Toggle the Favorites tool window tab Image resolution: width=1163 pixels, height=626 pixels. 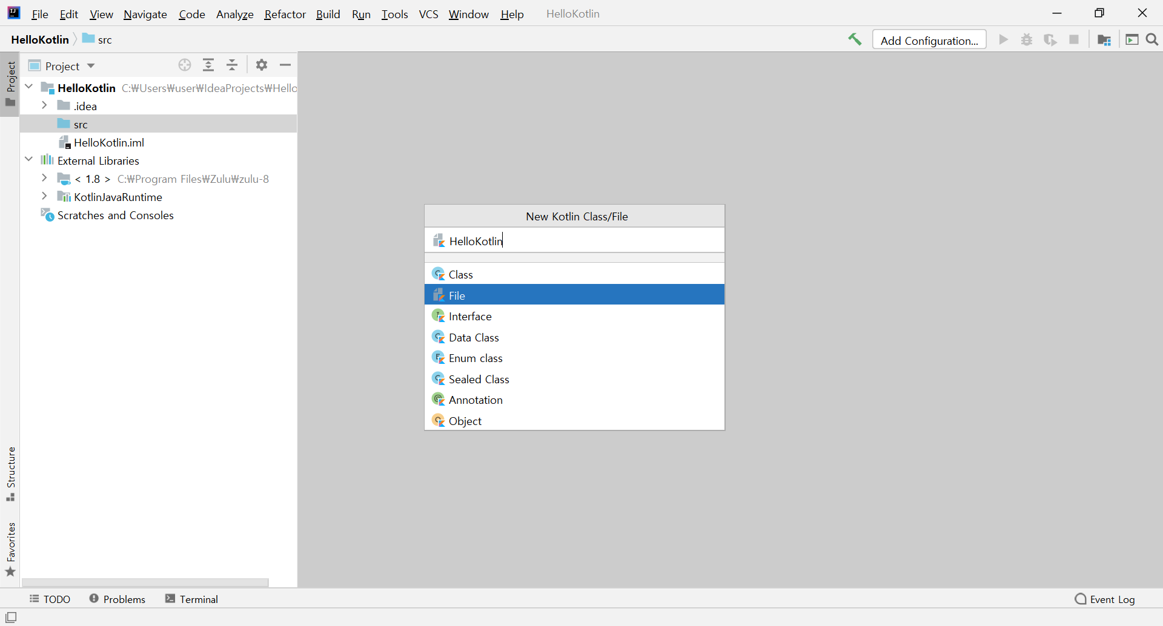click(10, 549)
